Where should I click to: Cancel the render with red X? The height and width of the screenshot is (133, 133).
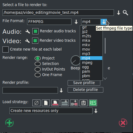[123, 123]
